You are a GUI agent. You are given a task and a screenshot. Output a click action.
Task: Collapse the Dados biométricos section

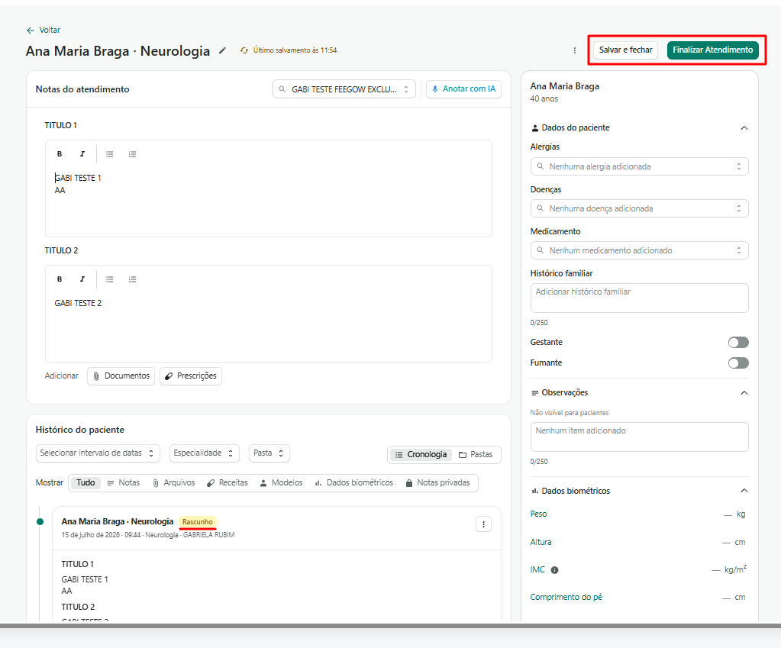click(x=744, y=491)
